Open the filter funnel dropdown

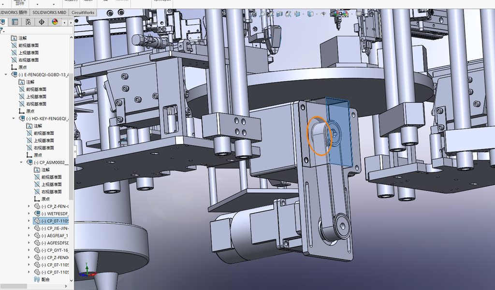pyautogui.click(x=2, y=30)
